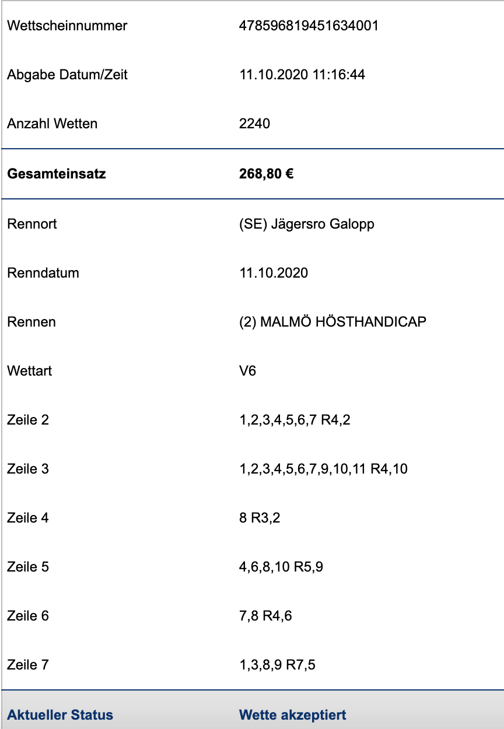Click the Rennen row label
Image resolution: width=504 pixels, height=729 pixels.
[x=32, y=322]
